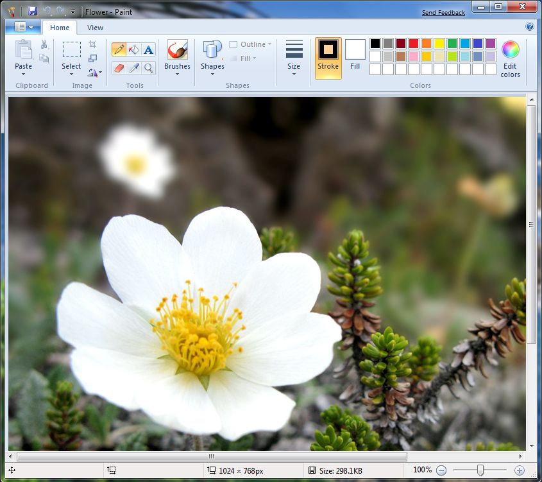
Task: Choose the Eraser tool
Action: (x=119, y=68)
